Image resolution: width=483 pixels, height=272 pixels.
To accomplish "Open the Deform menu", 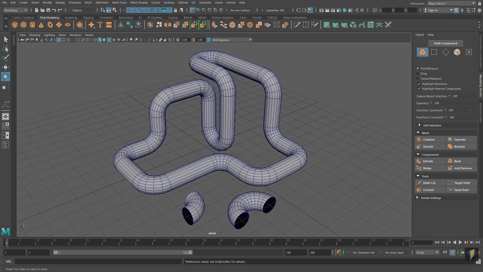I will [183, 3].
